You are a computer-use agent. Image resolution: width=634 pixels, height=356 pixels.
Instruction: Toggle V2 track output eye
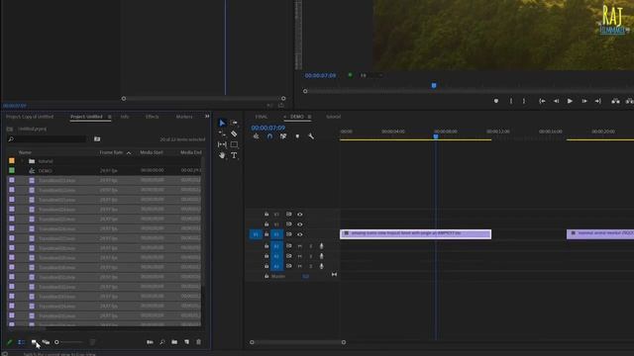tap(299, 224)
